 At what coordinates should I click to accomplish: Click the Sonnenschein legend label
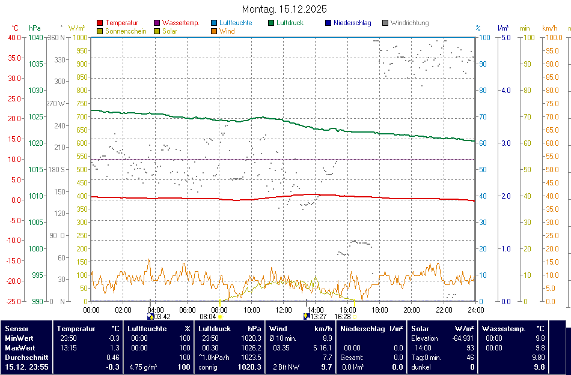coord(126,31)
